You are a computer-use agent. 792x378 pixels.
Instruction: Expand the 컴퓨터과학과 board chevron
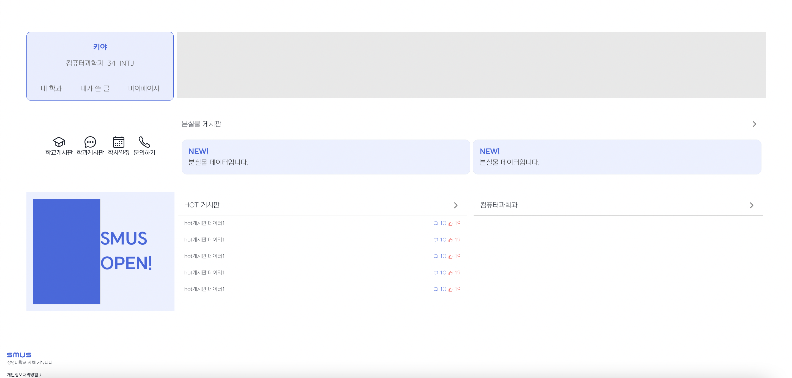click(752, 205)
